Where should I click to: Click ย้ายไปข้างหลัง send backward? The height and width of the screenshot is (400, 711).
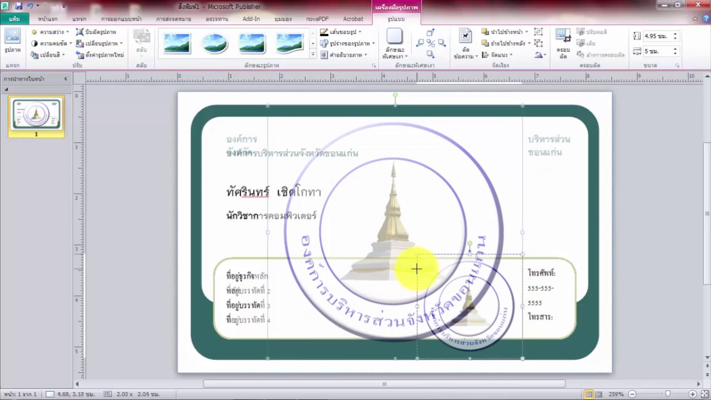[506, 43]
